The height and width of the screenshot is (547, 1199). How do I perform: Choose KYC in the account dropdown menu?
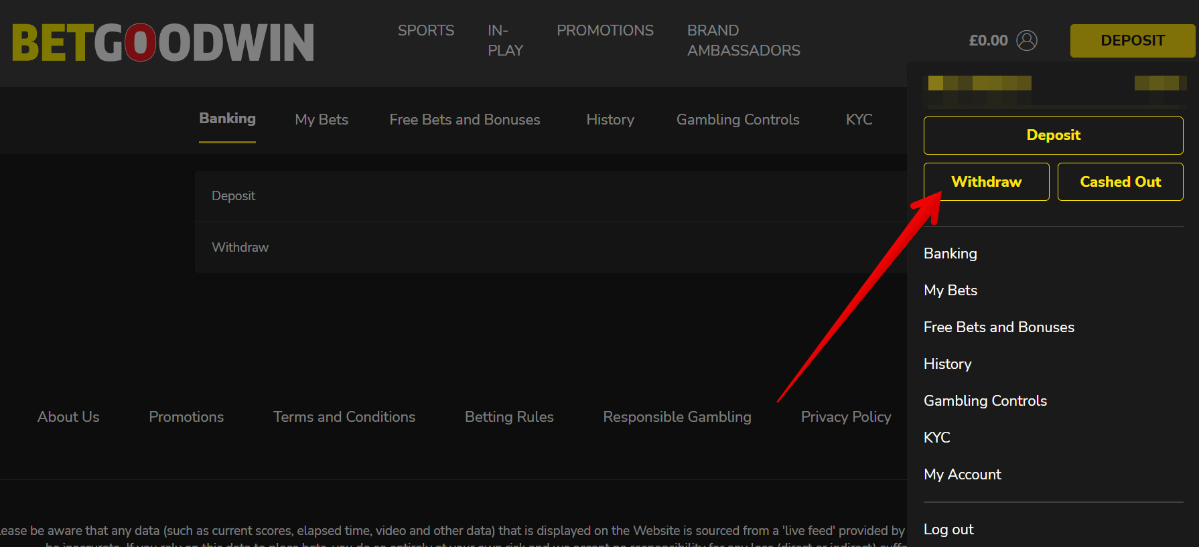(x=936, y=438)
